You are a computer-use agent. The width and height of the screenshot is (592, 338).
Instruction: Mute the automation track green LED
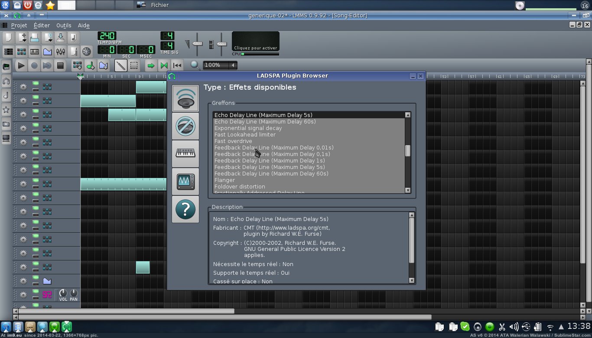tap(36, 278)
